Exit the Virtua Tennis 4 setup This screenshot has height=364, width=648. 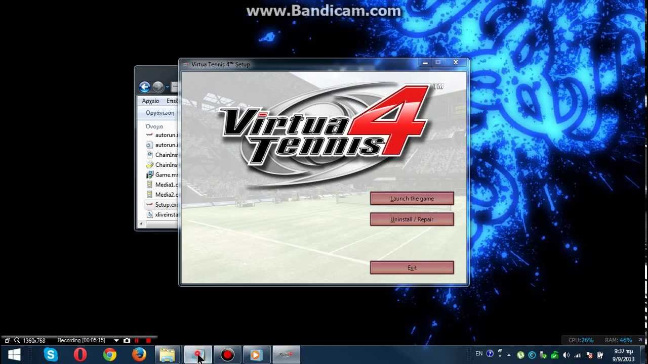(412, 268)
